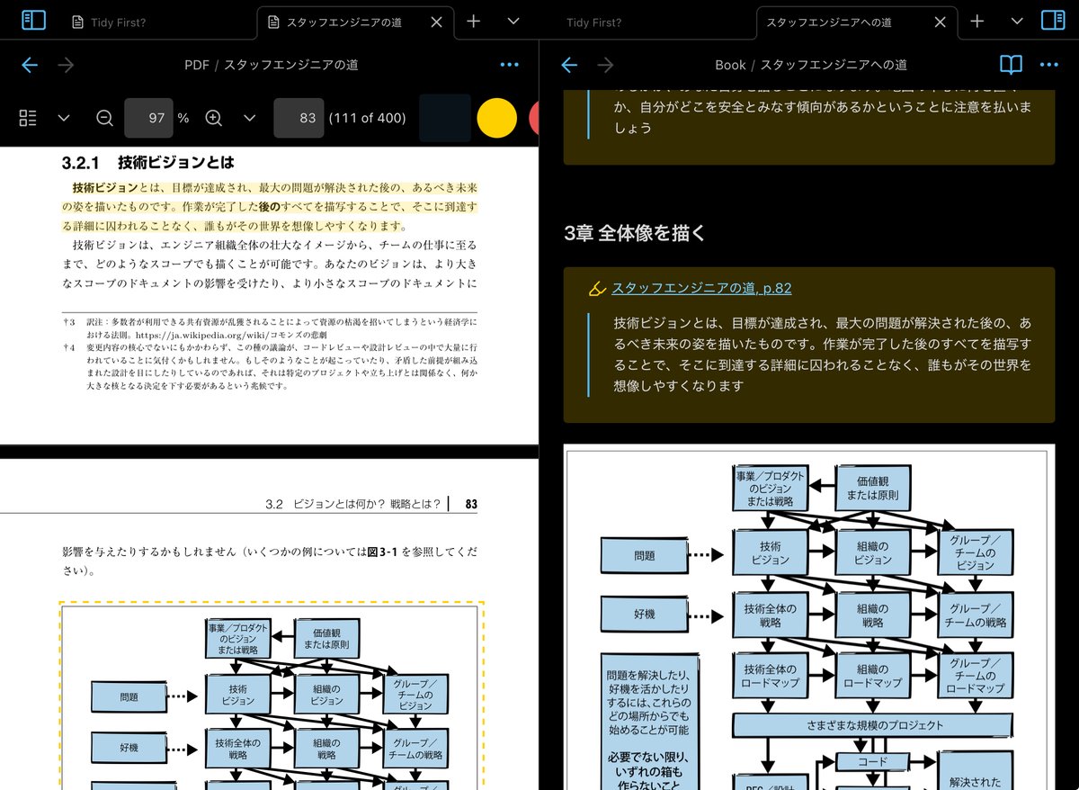Select スタッフエンジニアへの道 tab in right pane
The width and height of the screenshot is (1079, 790).
[x=856, y=22]
